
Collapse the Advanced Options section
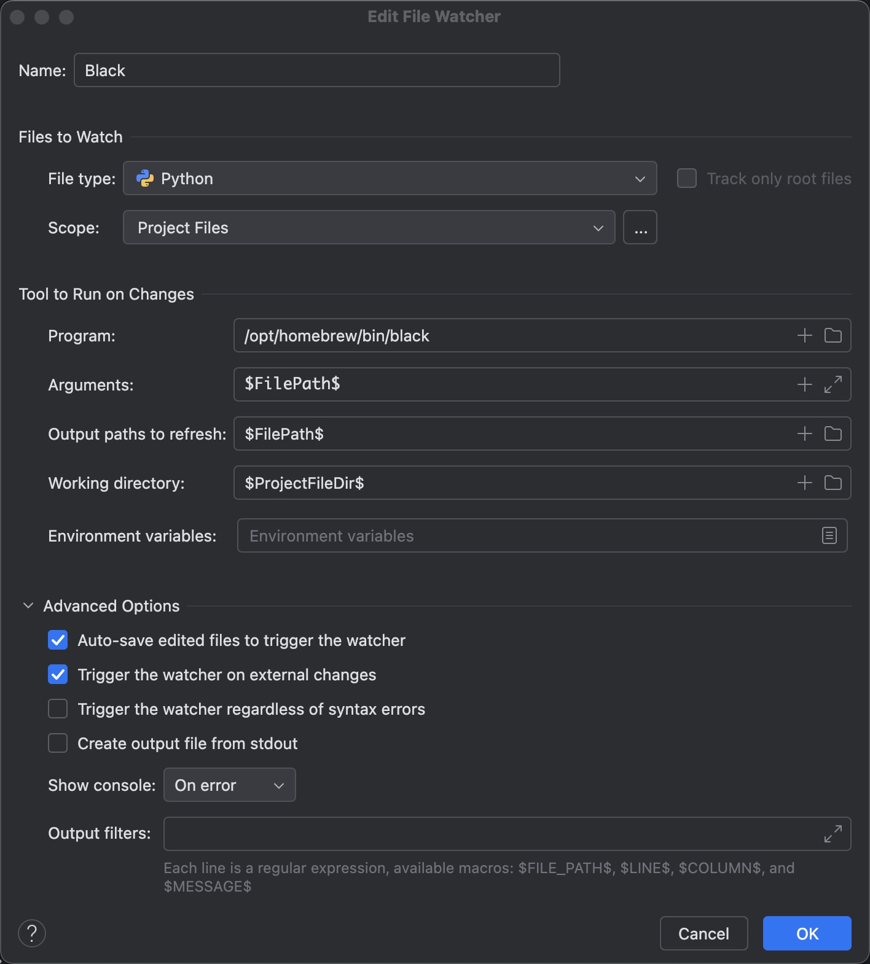[x=28, y=606]
